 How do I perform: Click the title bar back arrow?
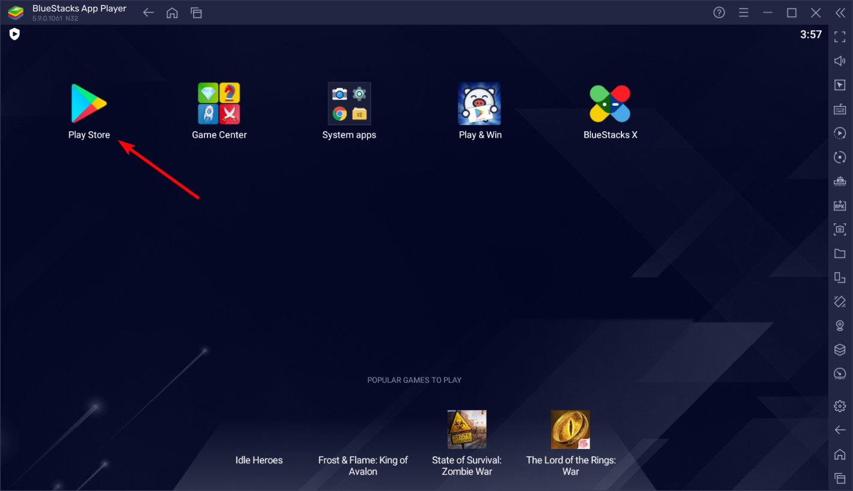149,13
